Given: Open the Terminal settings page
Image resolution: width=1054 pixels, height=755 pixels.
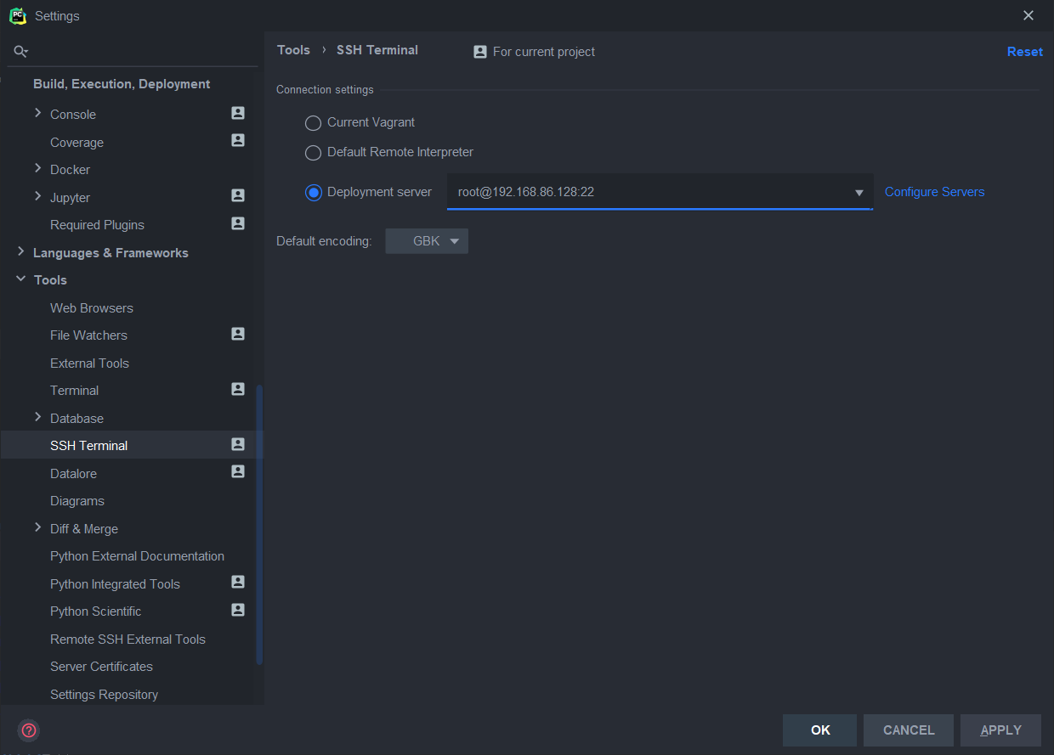Looking at the screenshot, I should click(75, 391).
